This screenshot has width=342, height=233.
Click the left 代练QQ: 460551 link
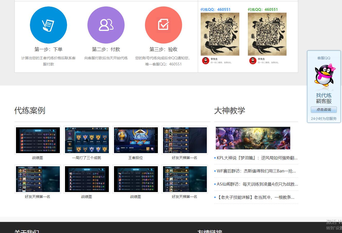pos(216,9)
